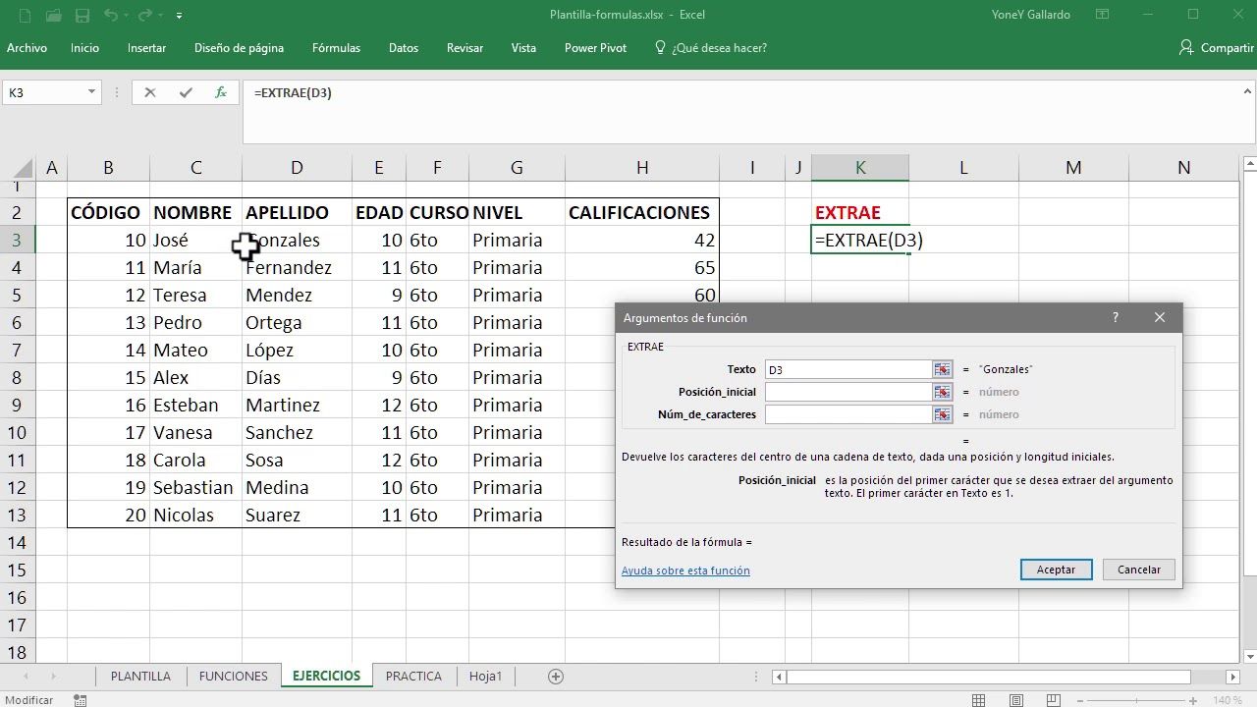Click the cancel formula X icon
The height and width of the screenshot is (707, 1257).
click(x=149, y=92)
